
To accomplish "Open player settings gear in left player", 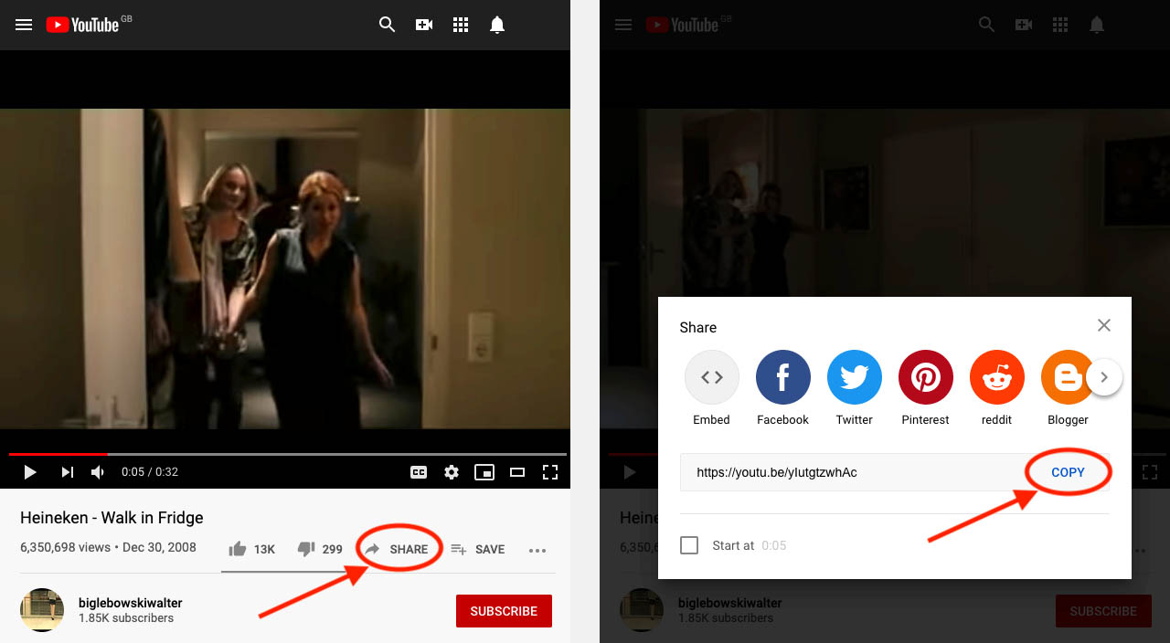I will pos(452,472).
